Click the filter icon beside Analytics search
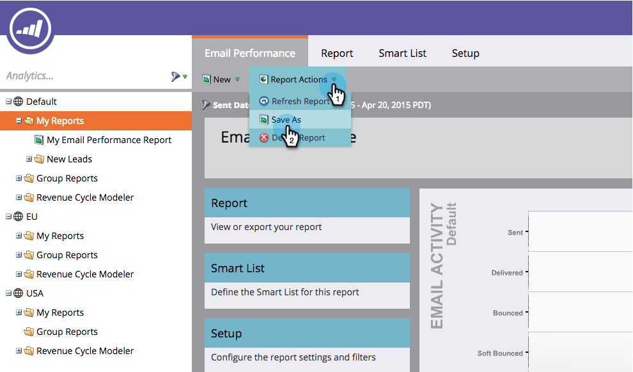633x372 pixels. click(x=175, y=76)
